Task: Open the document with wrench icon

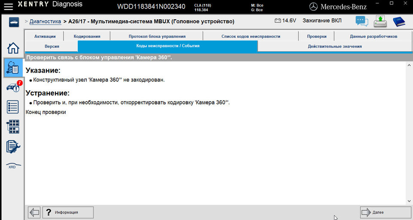Action: [x=13, y=147]
